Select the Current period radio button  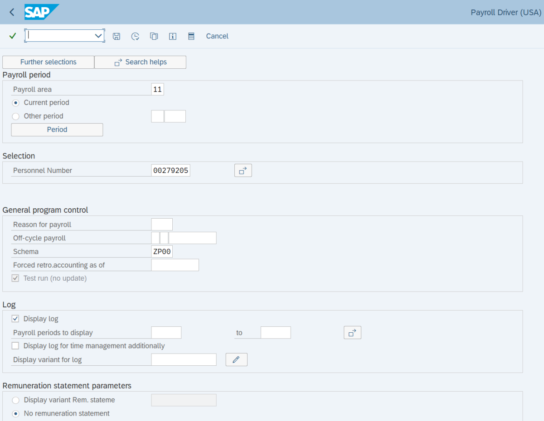[x=15, y=102]
